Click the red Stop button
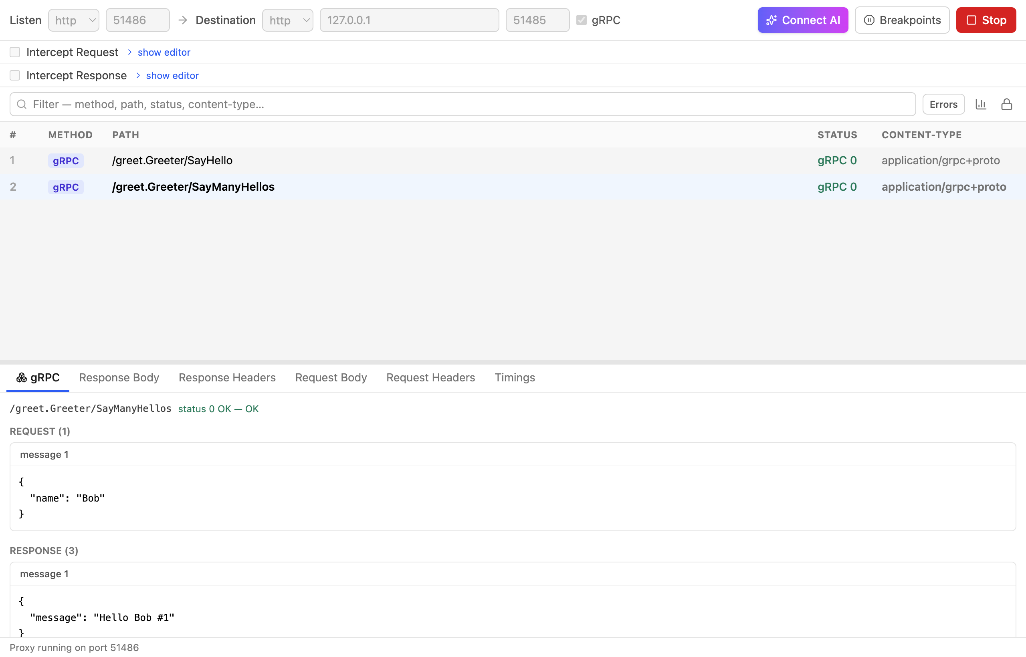 [x=986, y=20]
